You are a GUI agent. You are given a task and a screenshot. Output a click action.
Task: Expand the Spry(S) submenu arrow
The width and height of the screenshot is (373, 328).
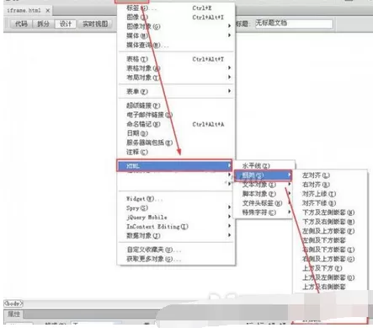[229, 207]
